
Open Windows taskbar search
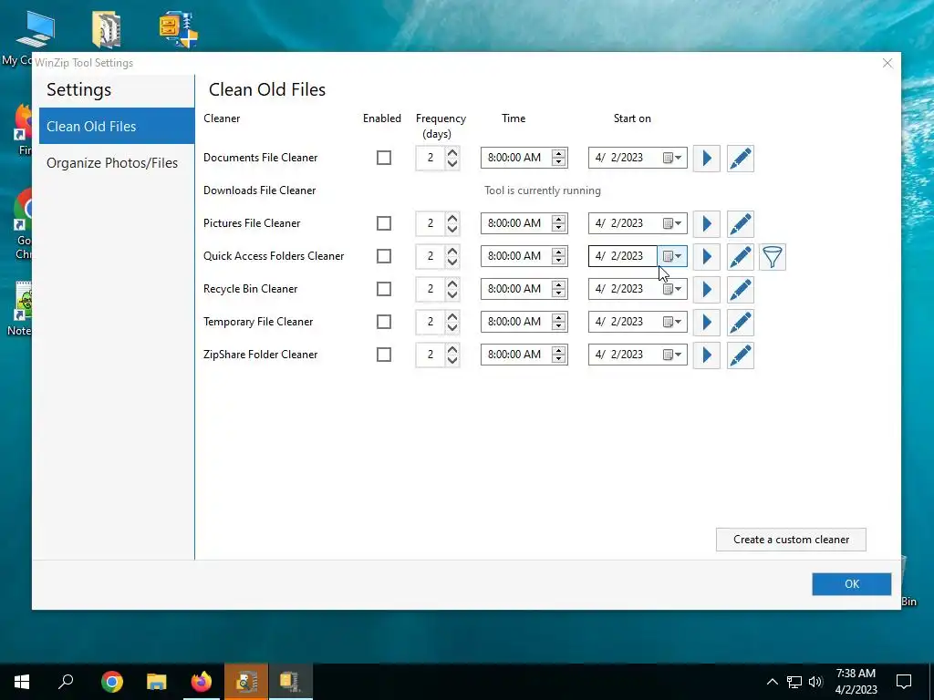66,682
